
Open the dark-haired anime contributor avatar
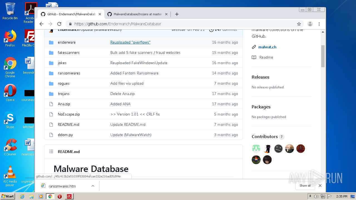(x=267, y=160)
